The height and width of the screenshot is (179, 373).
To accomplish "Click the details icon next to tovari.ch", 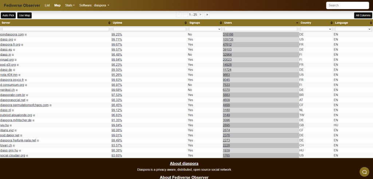I will point(14,146).
